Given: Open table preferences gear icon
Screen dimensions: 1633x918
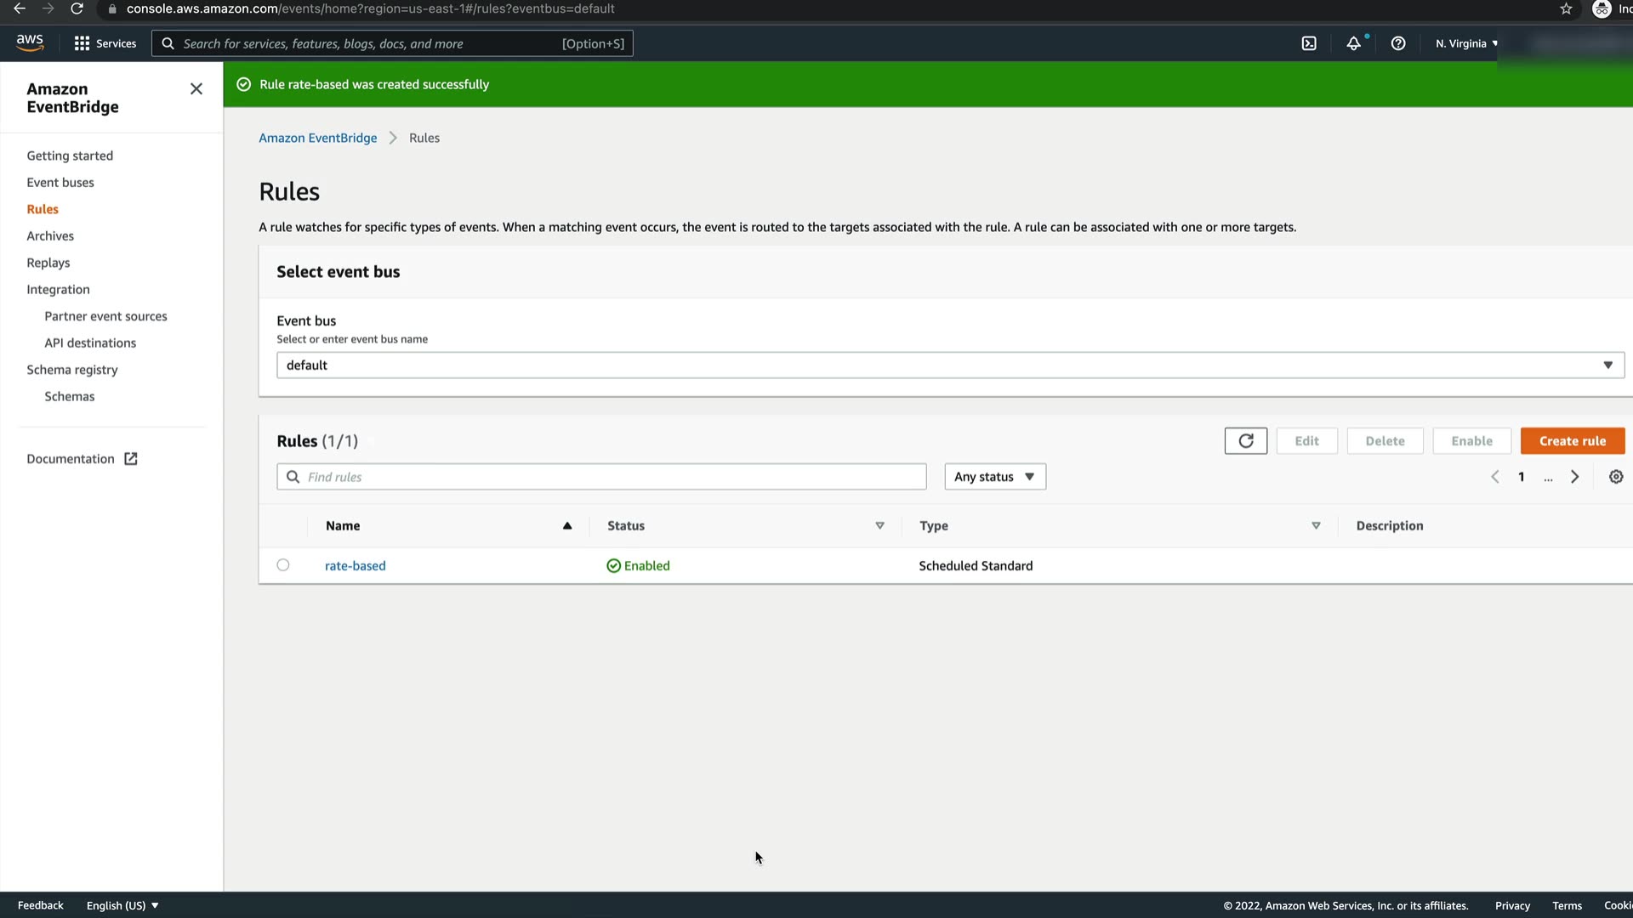Looking at the screenshot, I should pyautogui.click(x=1616, y=477).
